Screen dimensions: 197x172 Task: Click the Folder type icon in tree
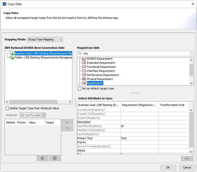point(12,58)
